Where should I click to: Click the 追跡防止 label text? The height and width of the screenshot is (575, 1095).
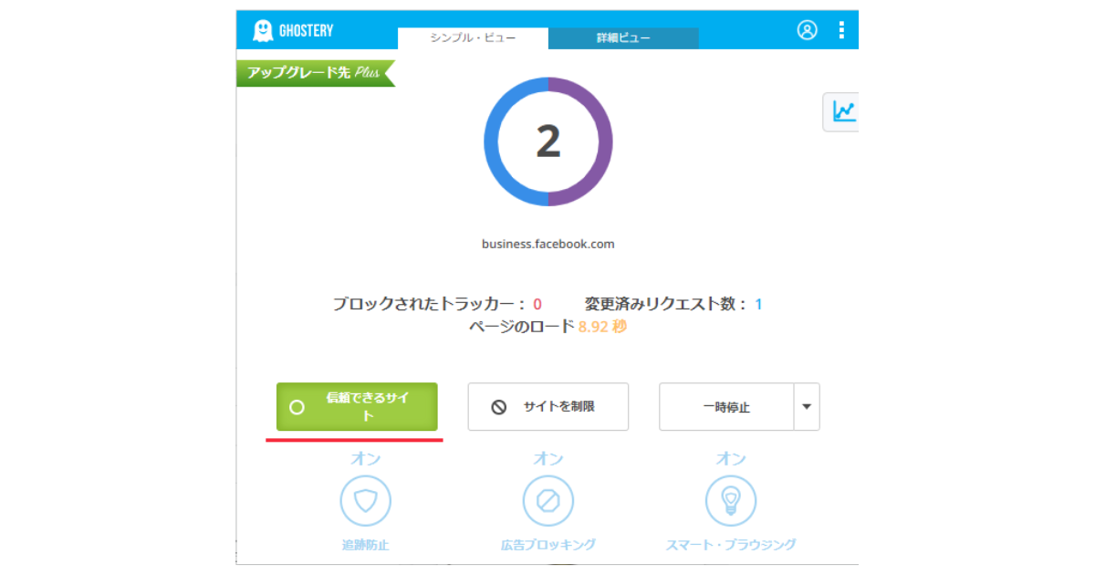[x=366, y=545]
